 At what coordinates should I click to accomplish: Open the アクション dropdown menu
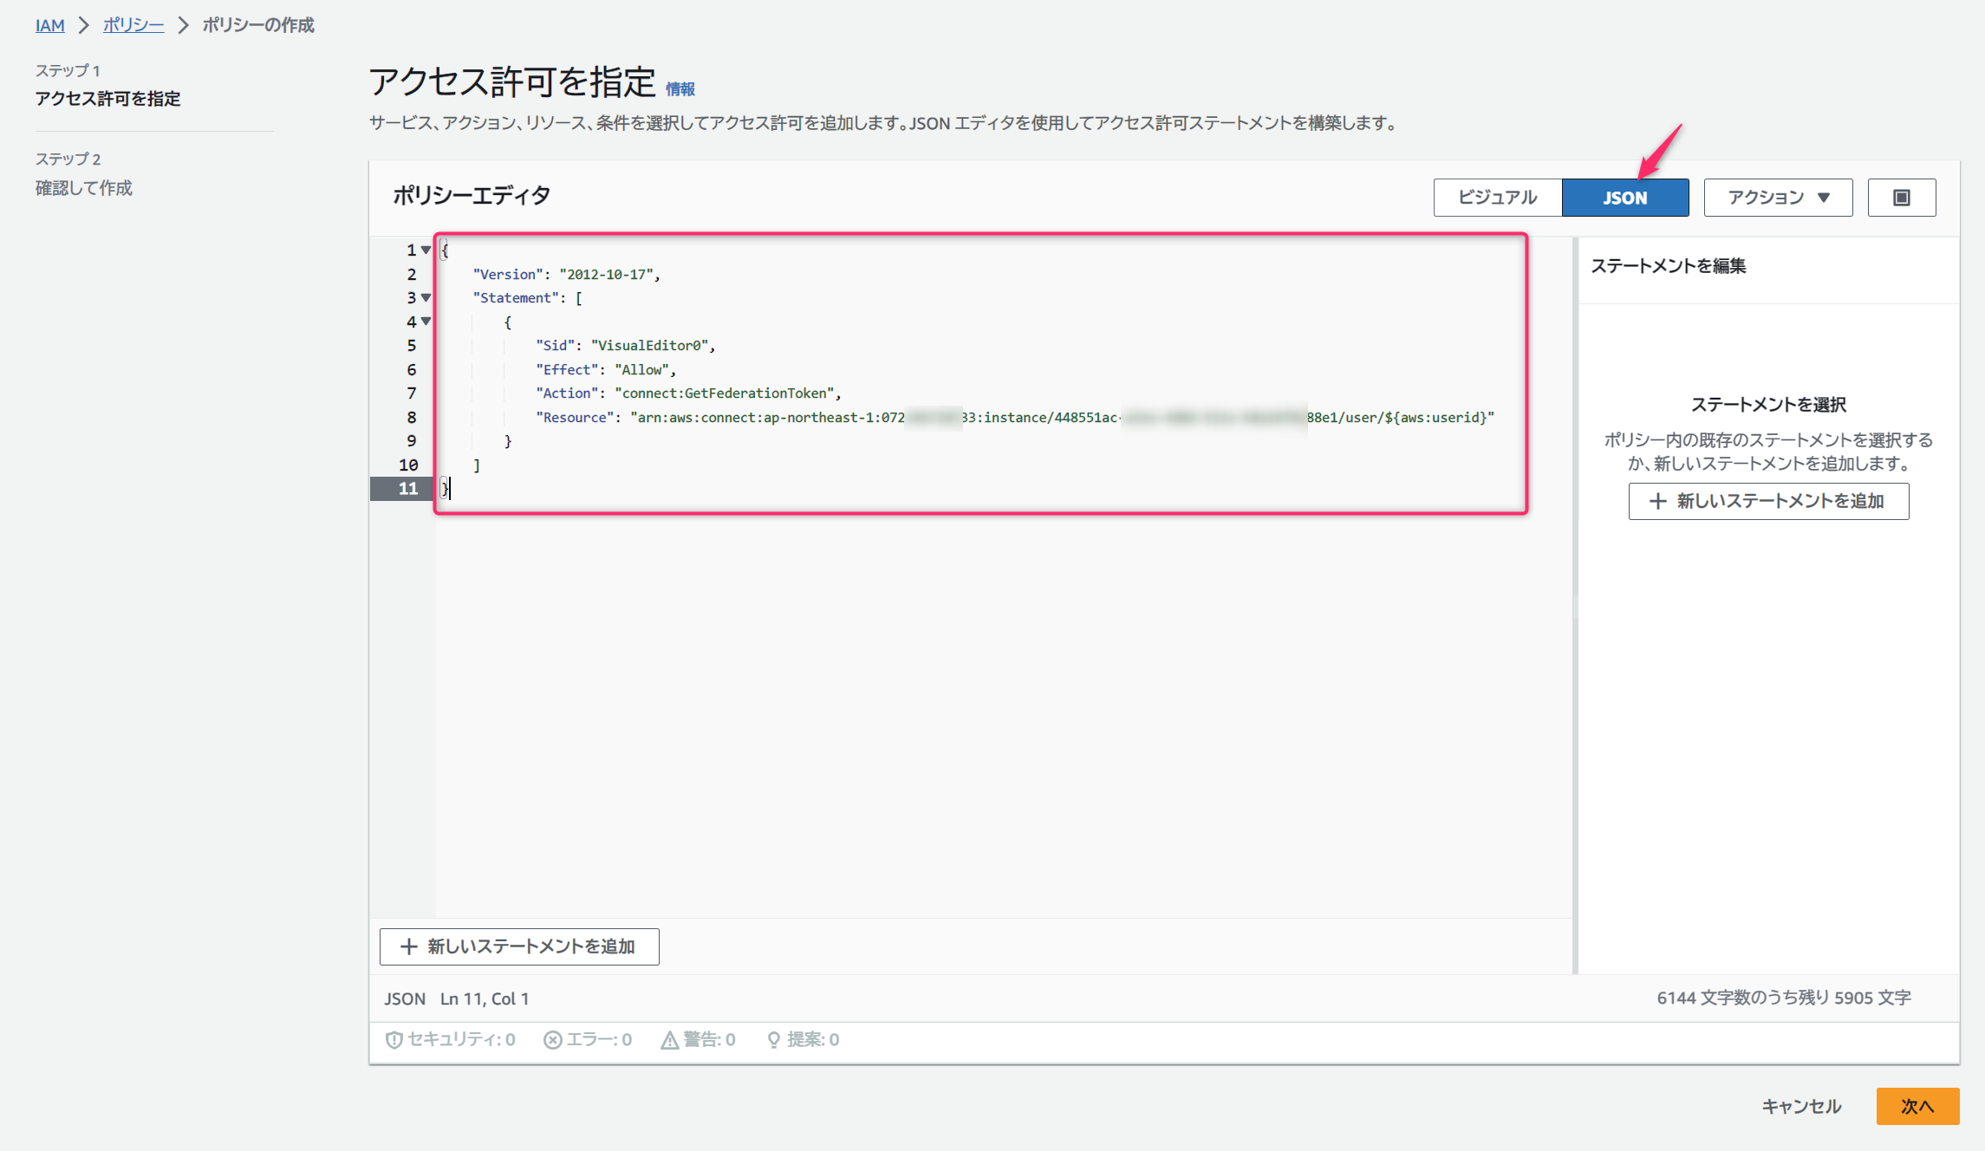1778,198
